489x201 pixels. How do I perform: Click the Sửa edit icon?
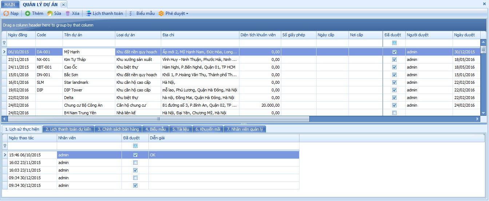pyautogui.click(x=50, y=13)
